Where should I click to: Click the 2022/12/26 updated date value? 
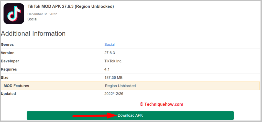point(114,94)
